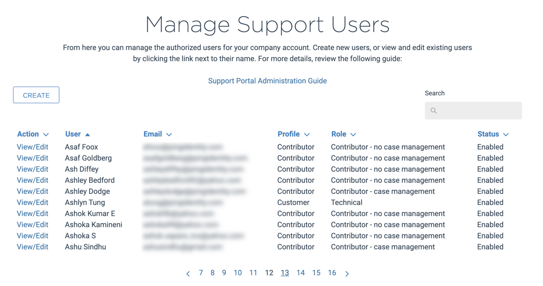View/Edit the user Ashu Sindhu

coord(32,247)
